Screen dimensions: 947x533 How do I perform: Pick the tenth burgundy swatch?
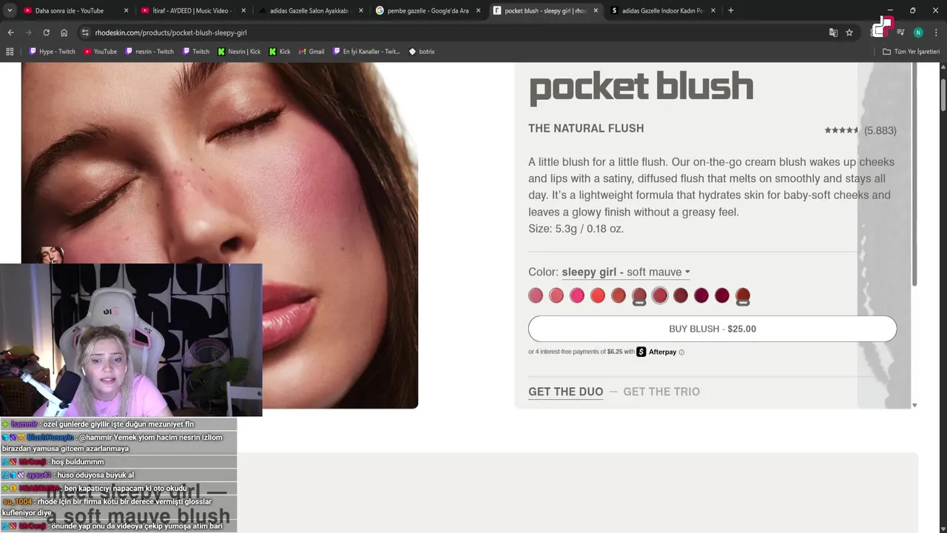click(x=722, y=295)
